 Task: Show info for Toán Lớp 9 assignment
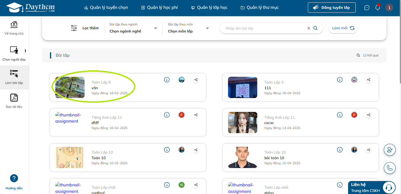coord(167,80)
